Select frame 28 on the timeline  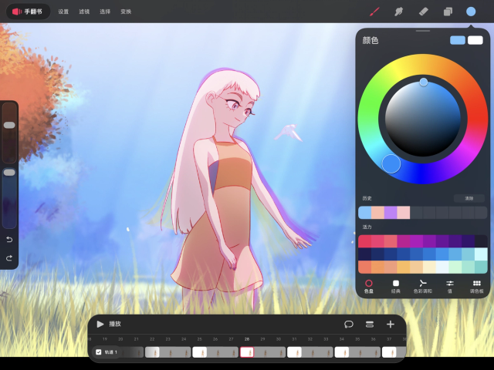(247, 351)
